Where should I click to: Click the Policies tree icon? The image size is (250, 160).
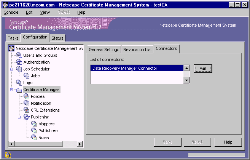27,96
